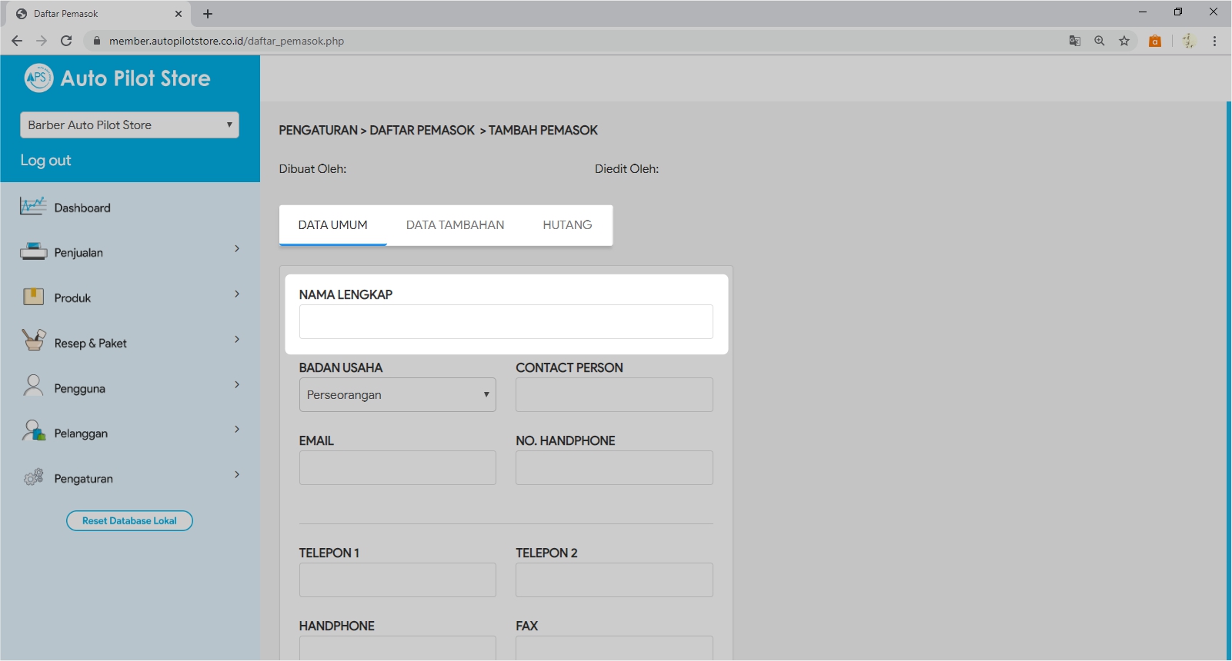Open the Barber Auto Pilot Store dropdown
1232x661 pixels.
pyautogui.click(x=129, y=125)
